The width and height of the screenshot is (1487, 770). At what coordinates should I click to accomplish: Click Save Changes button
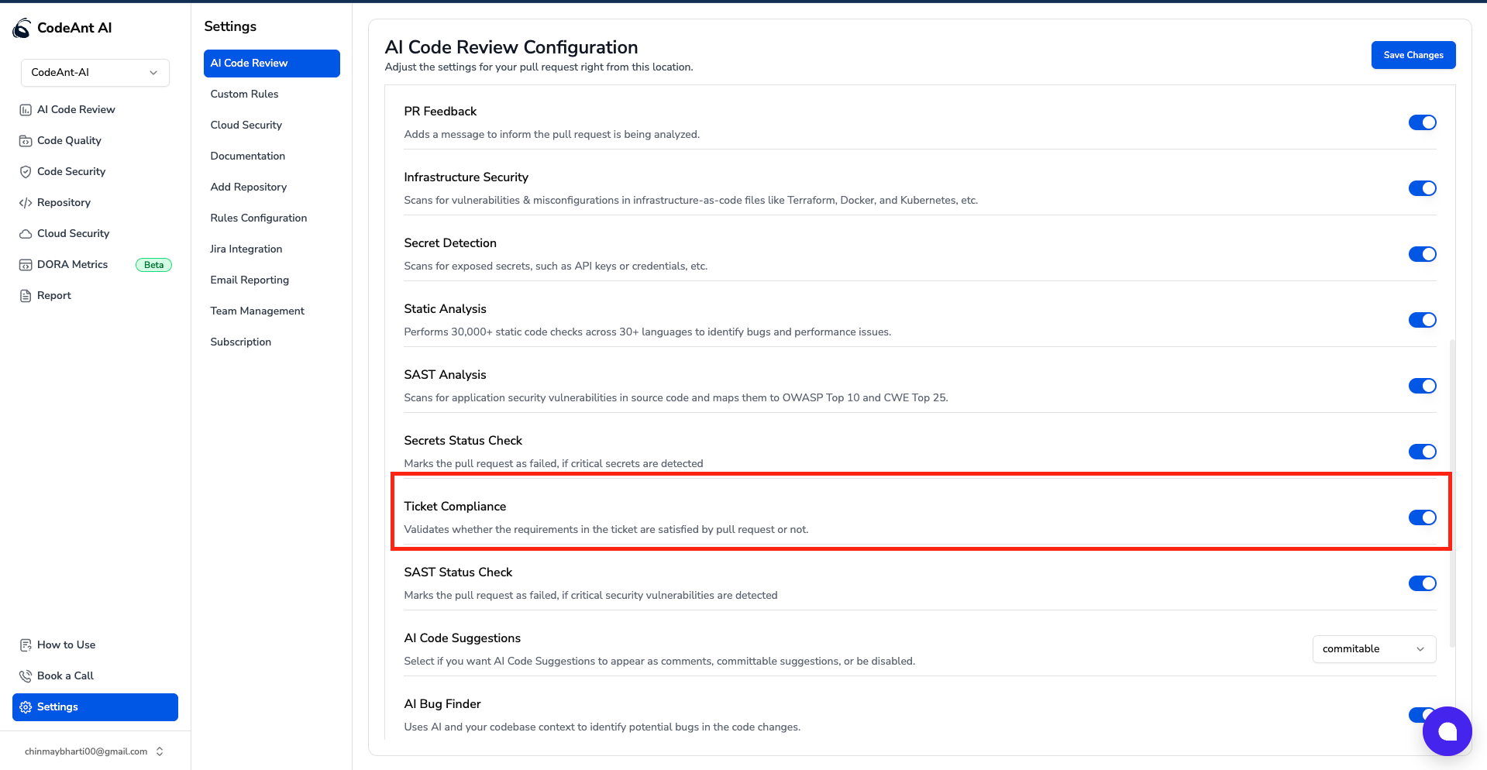pyautogui.click(x=1413, y=55)
